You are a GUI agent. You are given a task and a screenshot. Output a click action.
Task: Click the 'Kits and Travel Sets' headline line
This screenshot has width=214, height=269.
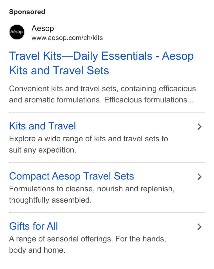tap(59, 71)
